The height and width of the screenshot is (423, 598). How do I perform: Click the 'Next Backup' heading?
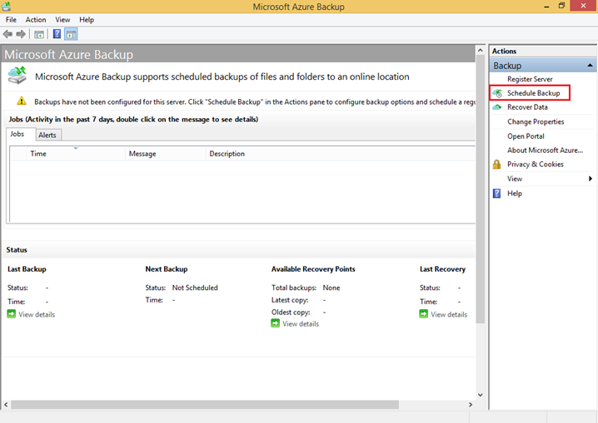pos(167,269)
